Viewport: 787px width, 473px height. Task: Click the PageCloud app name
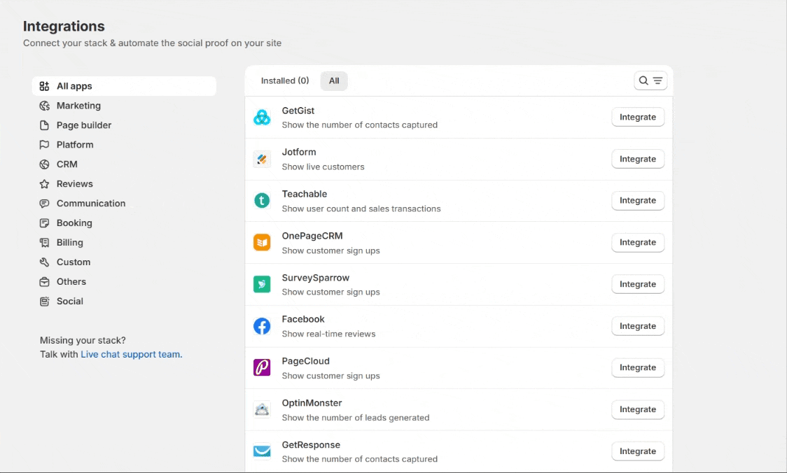(x=306, y=361)
